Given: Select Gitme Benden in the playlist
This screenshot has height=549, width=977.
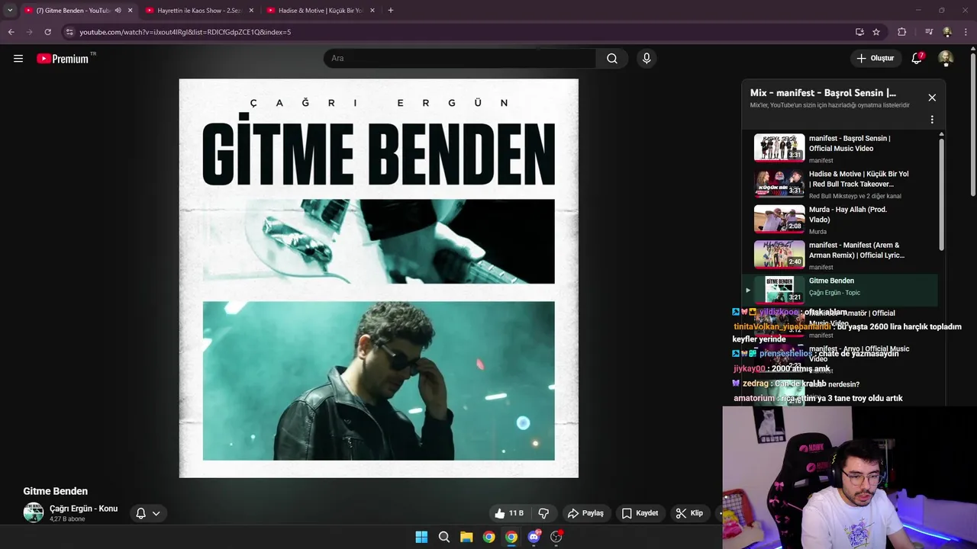Looking at the screenshot, I should pos(840,290).
